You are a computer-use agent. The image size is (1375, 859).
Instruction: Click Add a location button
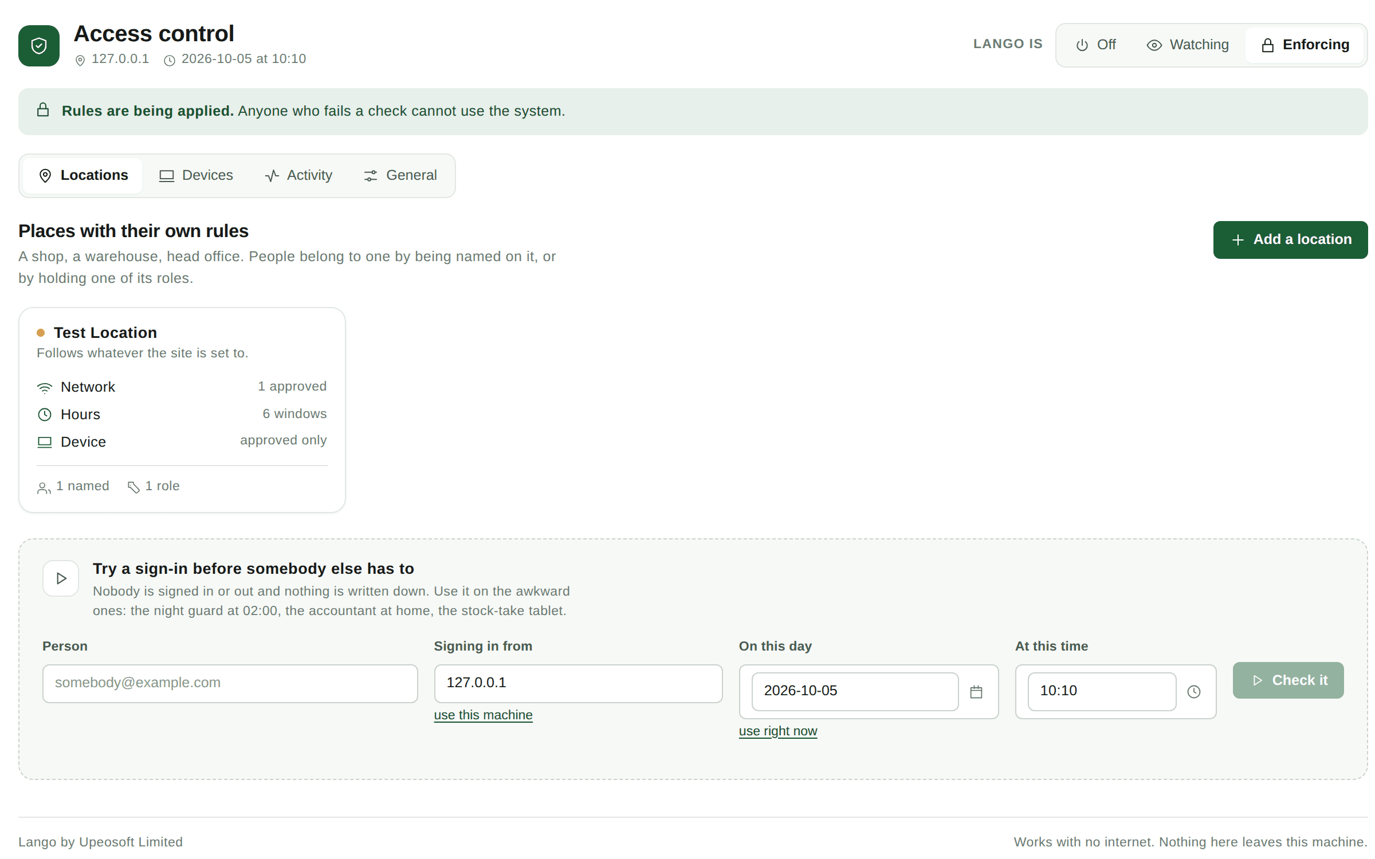(x=1290, y=239)
